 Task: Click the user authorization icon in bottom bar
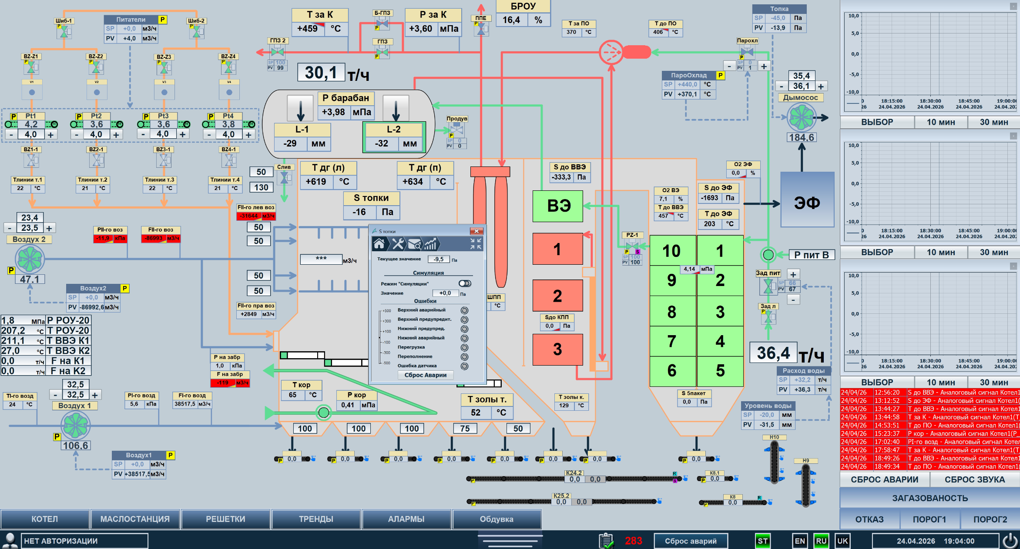tap(10, 540)
